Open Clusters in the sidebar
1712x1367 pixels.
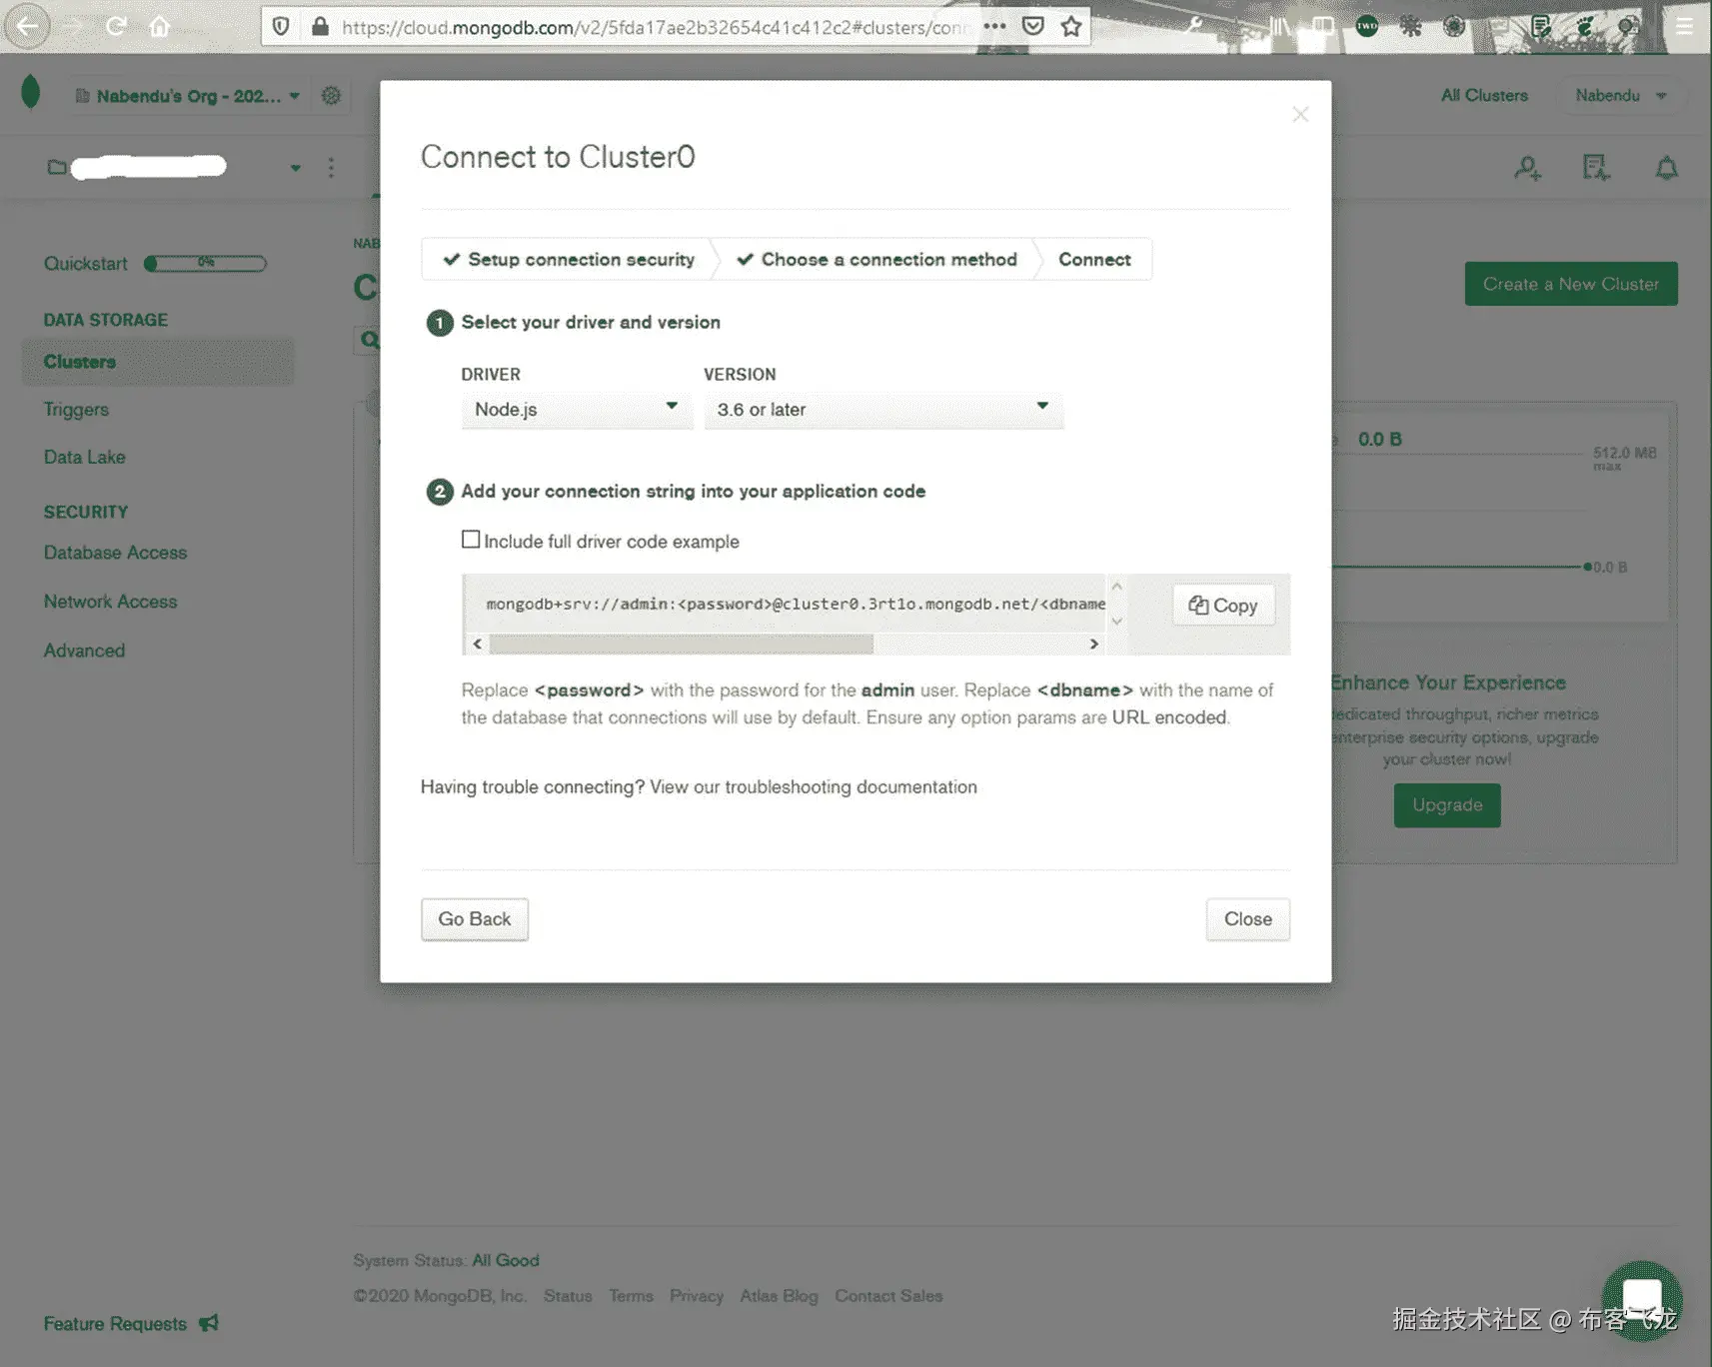pos(158,362)
